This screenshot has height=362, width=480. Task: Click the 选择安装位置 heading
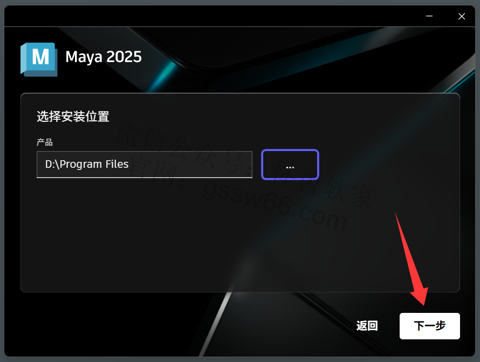[73, 117]
